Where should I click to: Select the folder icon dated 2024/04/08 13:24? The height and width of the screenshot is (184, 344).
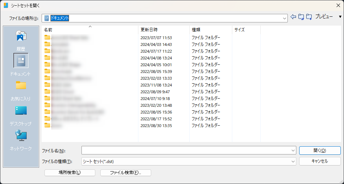coord(47,58)
